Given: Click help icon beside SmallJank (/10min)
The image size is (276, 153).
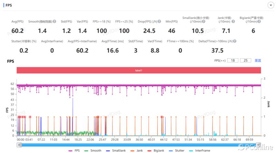Looking at the screenshot, I should pos(204,22).
